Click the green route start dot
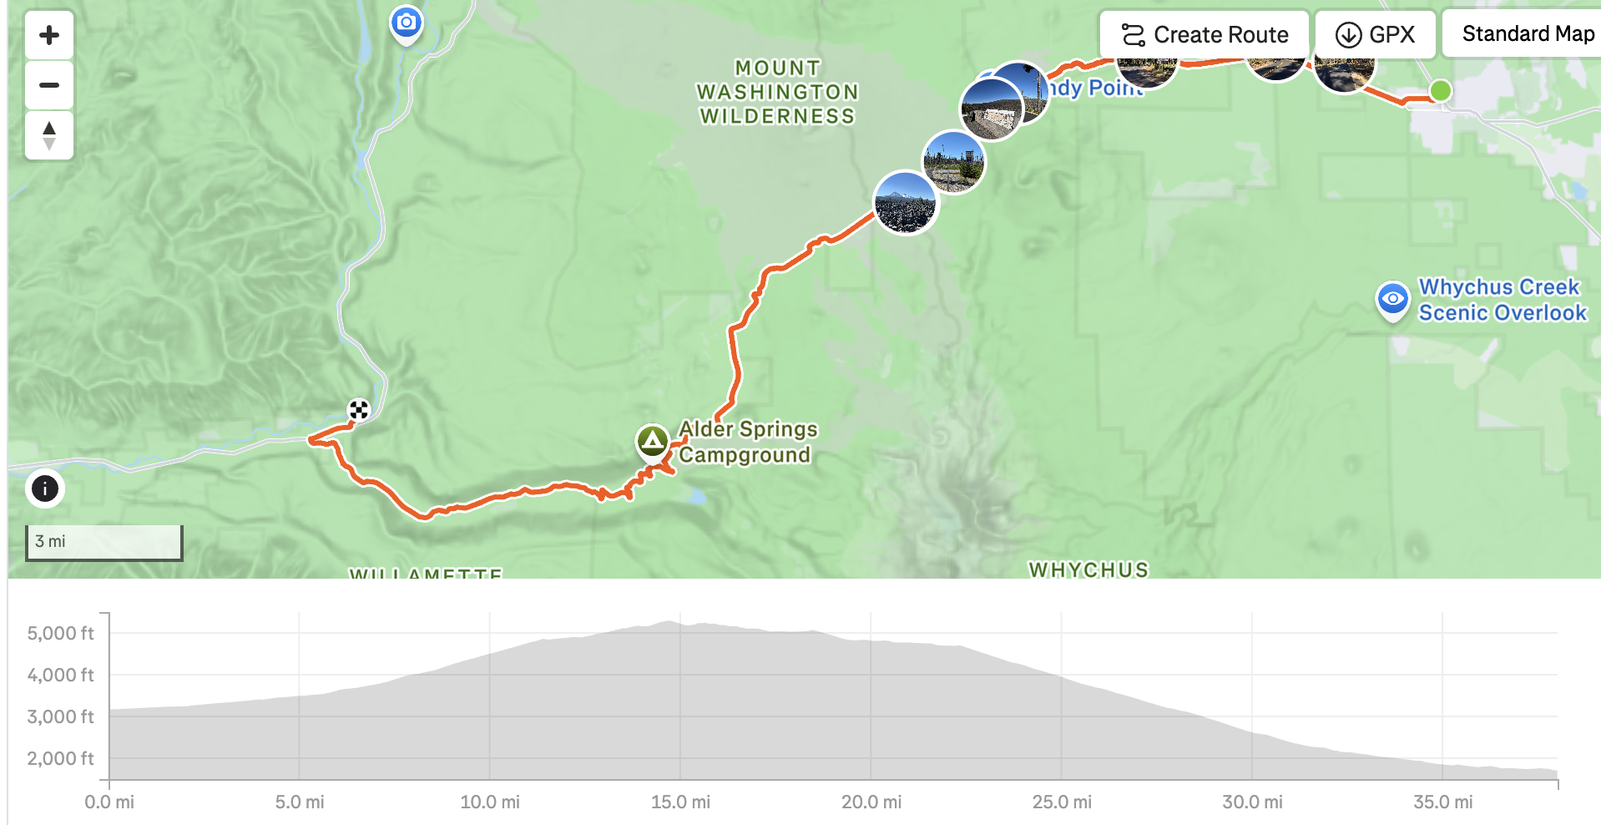The height and width of the screenshot is (825, 1601). [1440, 90]
